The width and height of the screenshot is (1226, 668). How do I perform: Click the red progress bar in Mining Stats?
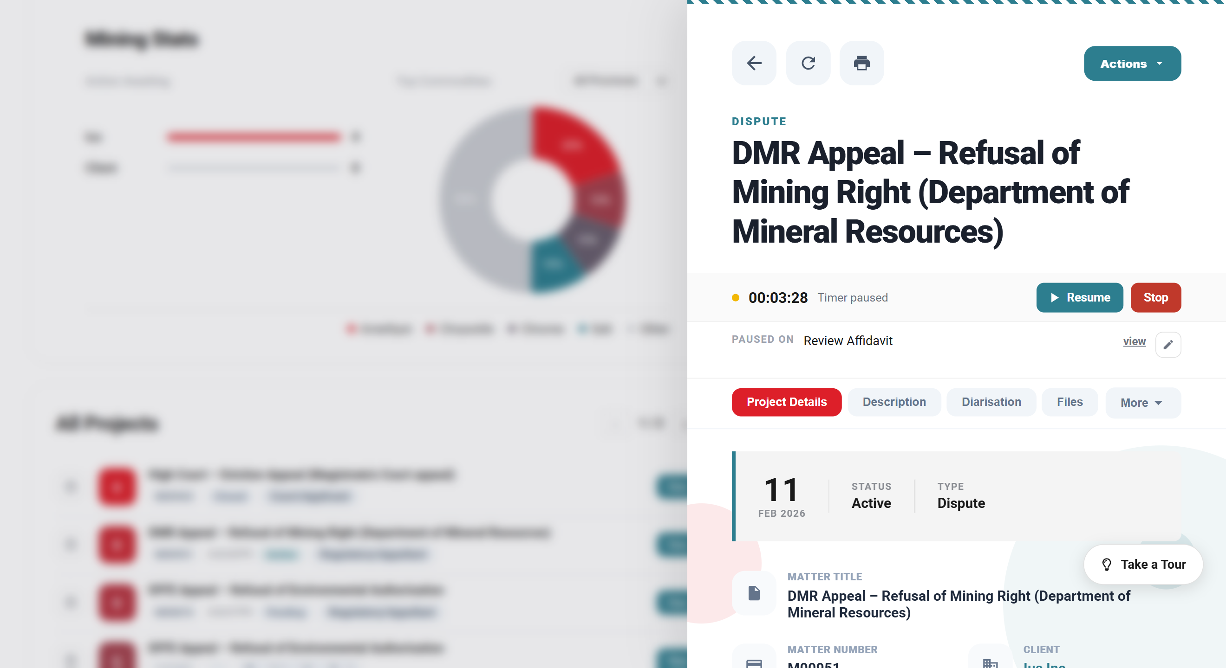[253, 137]
